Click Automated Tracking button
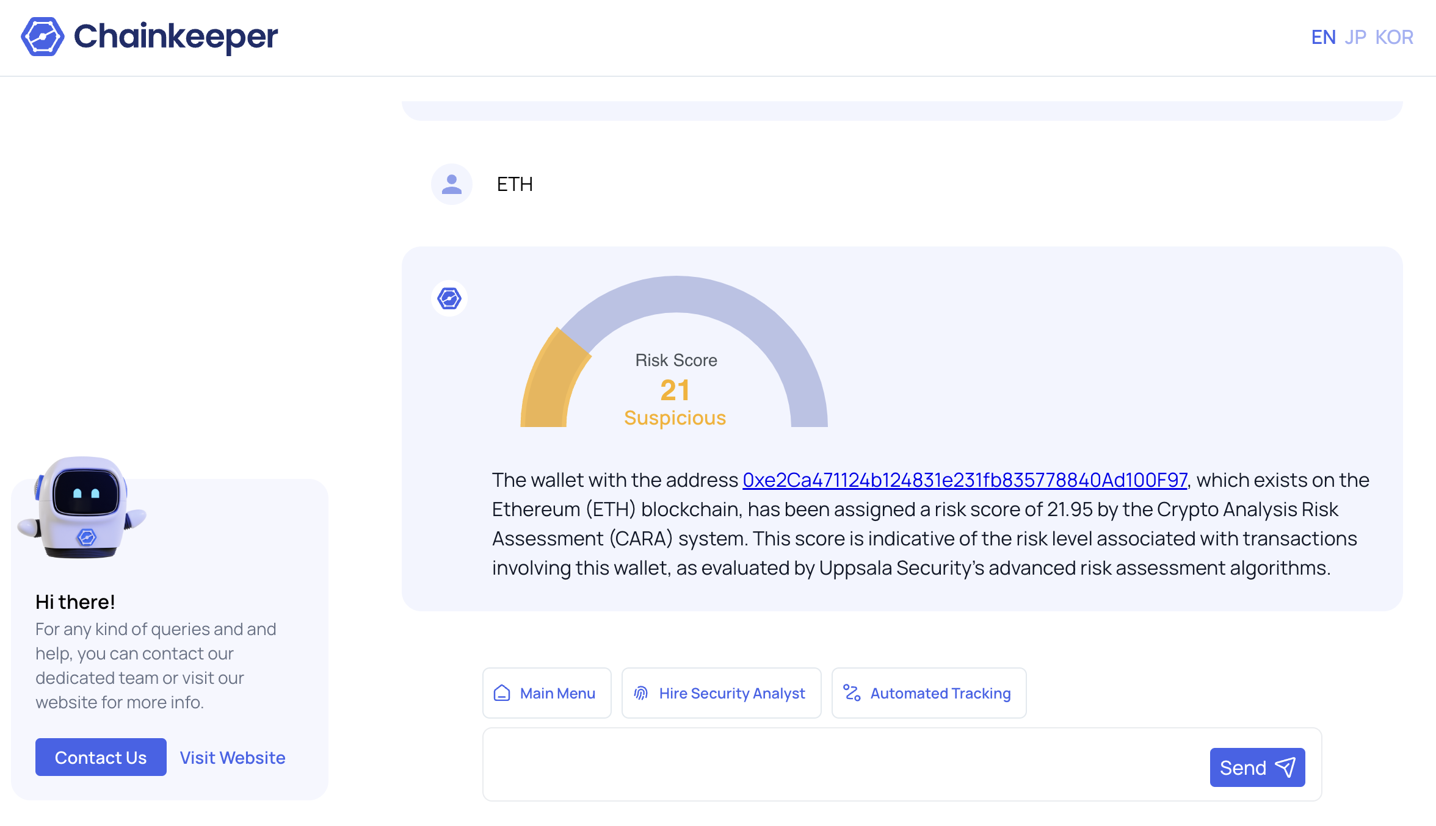Screen dimensions: 1436x826 (x=929, y=693)
